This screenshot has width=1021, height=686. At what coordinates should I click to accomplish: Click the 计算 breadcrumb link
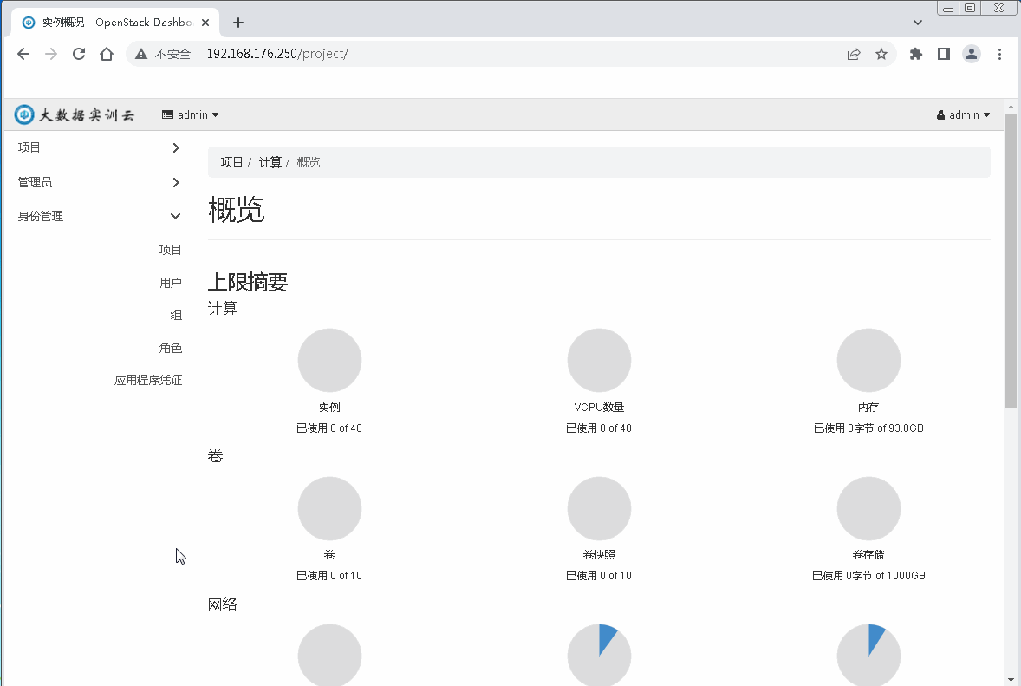coord(270,161)
